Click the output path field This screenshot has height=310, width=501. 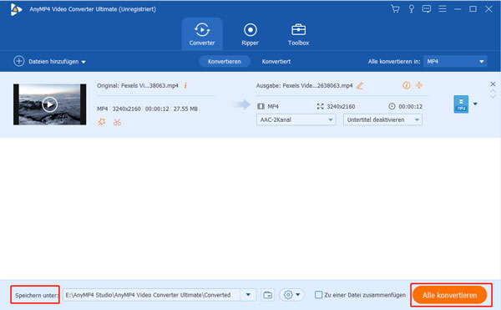coord(152,295)
